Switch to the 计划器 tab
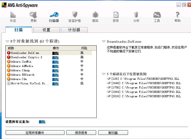 pyautogui.click(x=74, y=30)
